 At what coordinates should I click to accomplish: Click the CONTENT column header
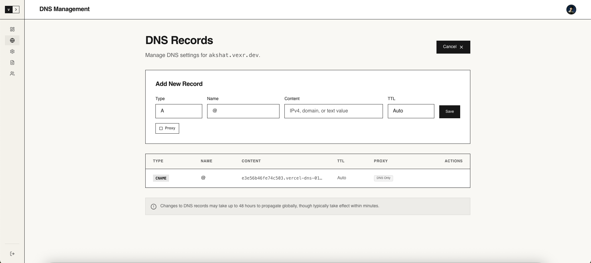[x=251, y=161]
